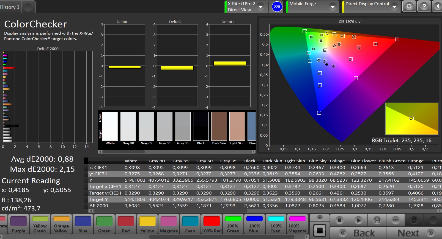Click the stop measurement button
The width and height of the screenshot is (442, 239).
(339, 220)
